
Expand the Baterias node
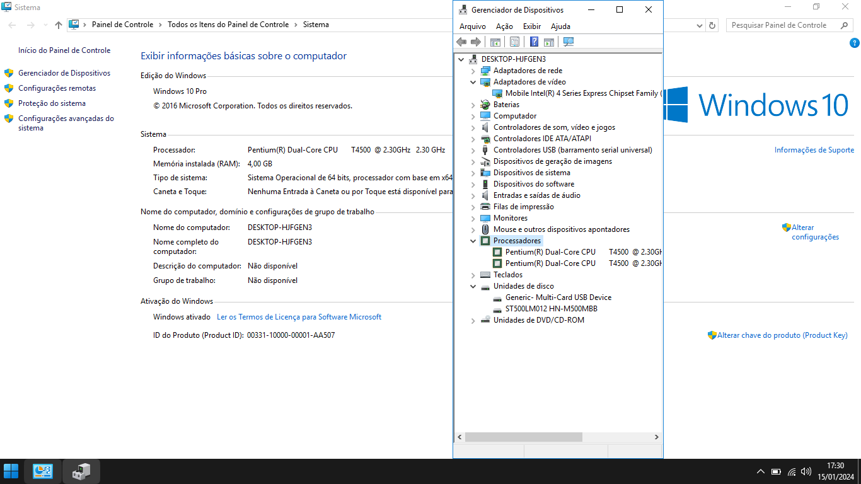coord(473,105)
